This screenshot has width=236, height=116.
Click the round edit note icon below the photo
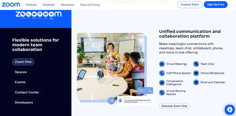point(111,101)
